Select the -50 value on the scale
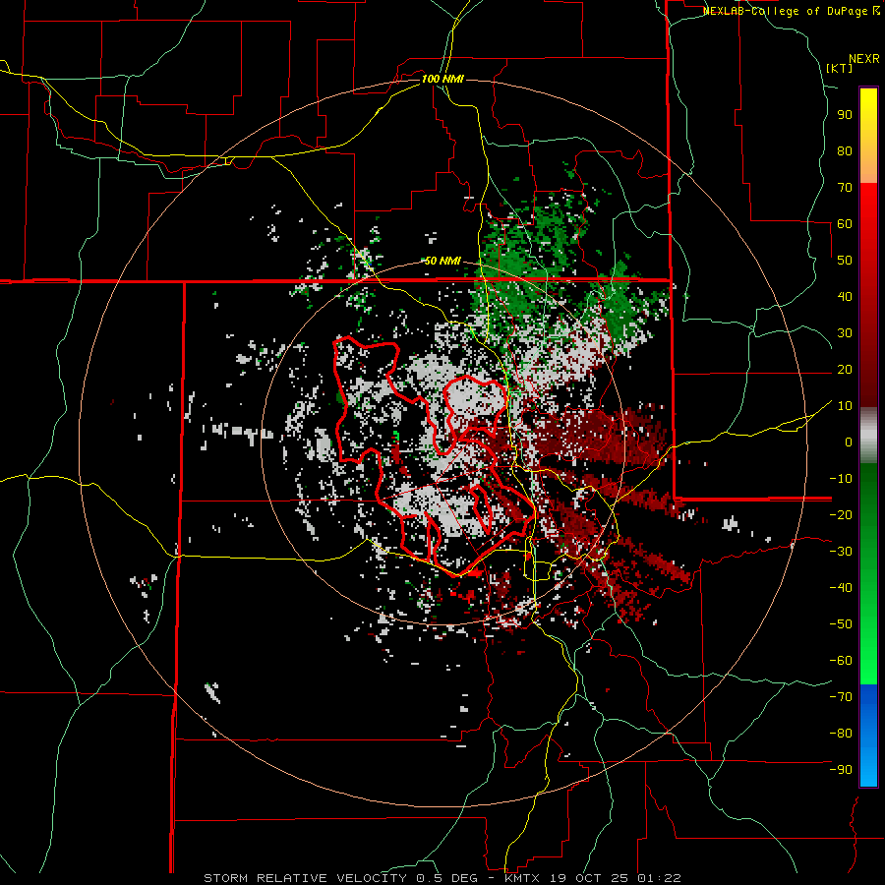885x885 pixels. coord(841,624)
